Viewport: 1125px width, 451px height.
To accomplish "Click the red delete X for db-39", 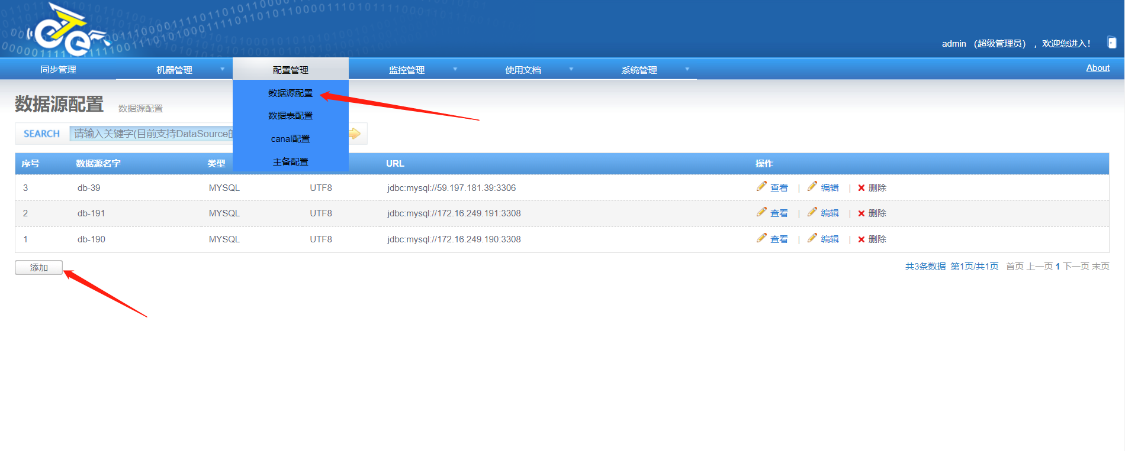I will point(862,188).
